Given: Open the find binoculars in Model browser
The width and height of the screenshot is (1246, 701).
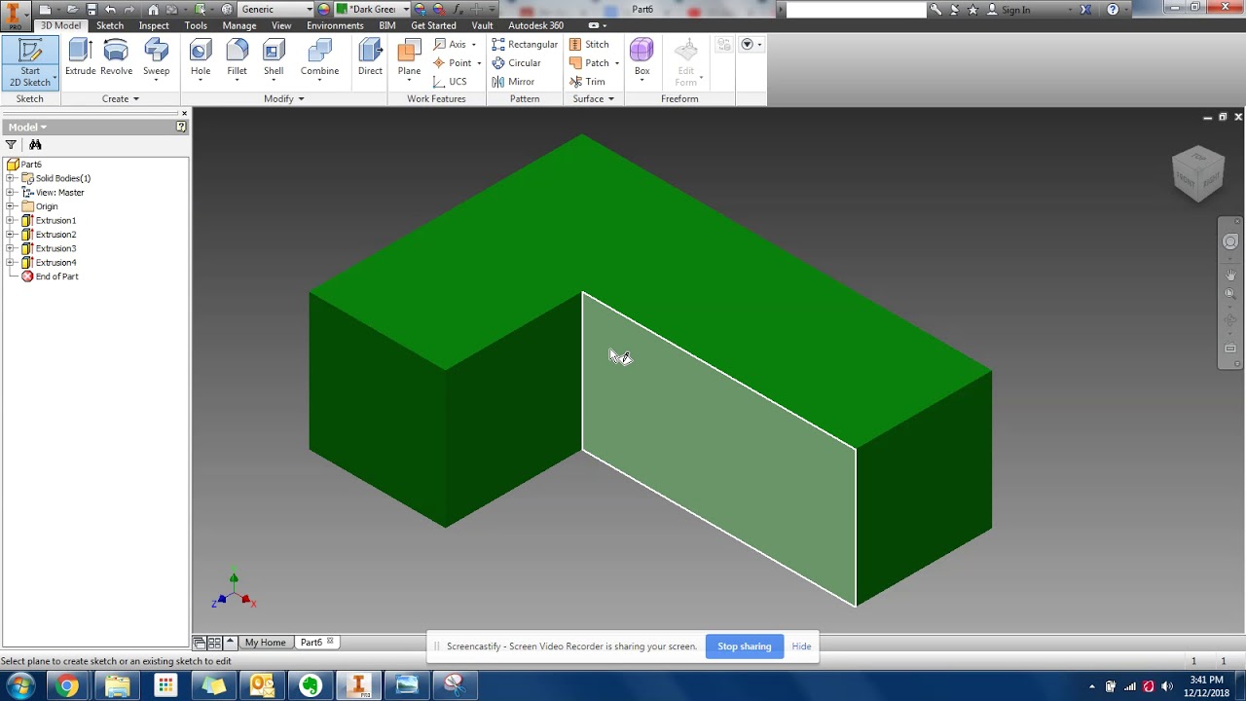Looking at the screenshot, I should 35,145.
